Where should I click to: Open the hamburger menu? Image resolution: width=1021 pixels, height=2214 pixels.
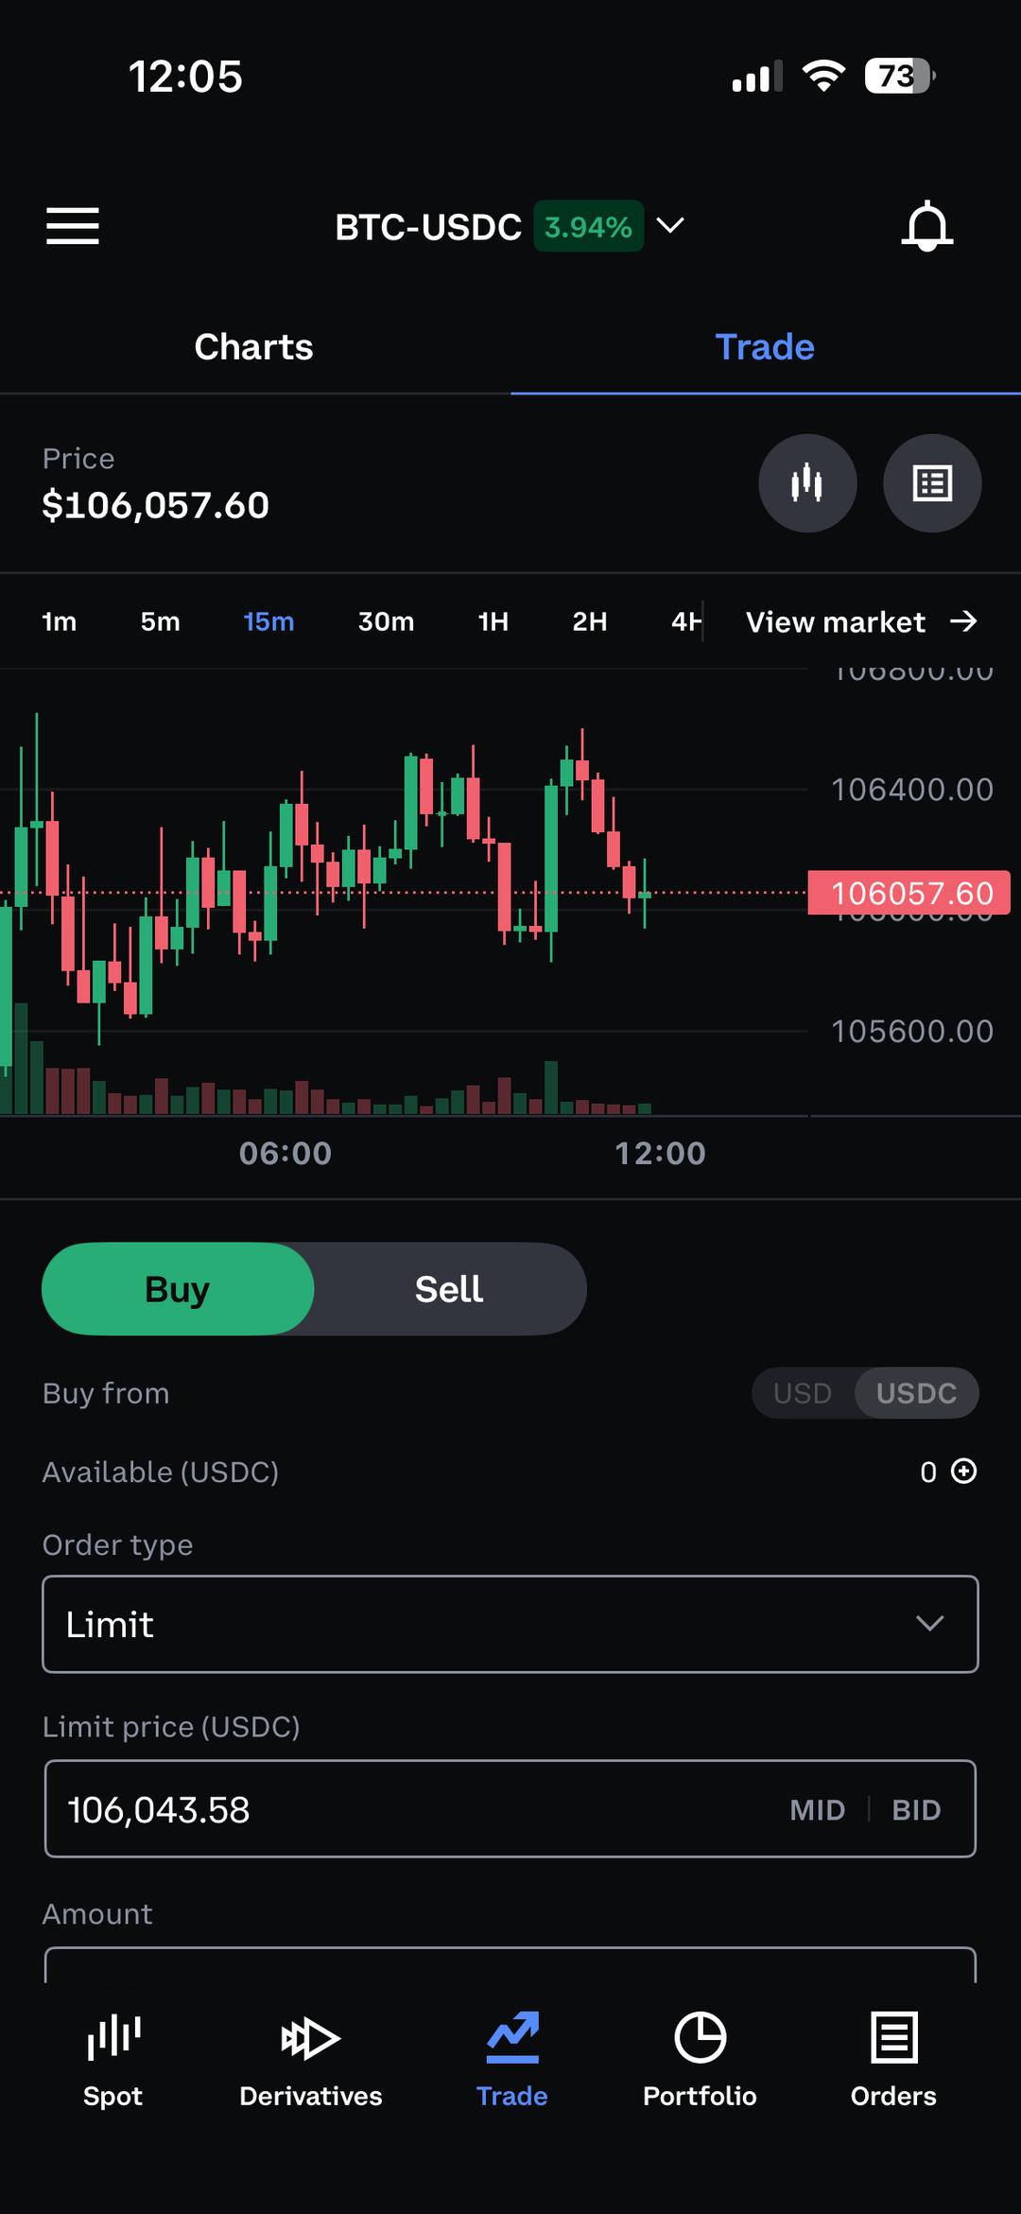[73, 226]
